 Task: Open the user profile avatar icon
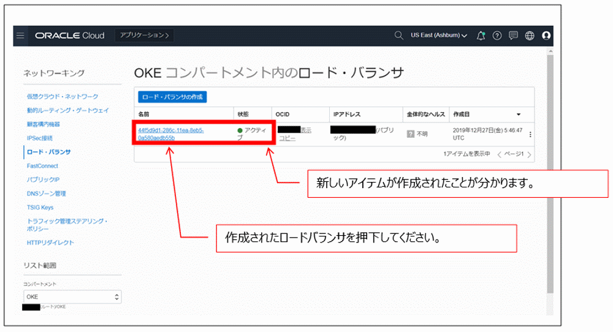click(546, 36)
